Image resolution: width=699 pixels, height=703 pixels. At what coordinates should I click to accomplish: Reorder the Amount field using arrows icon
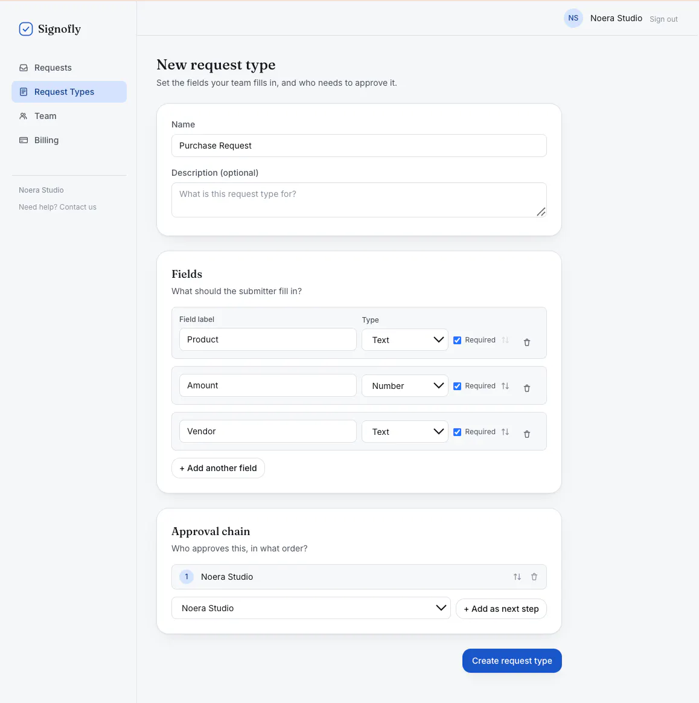point(505,385)
